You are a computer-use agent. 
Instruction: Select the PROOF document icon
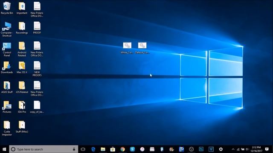click(37, 28)
